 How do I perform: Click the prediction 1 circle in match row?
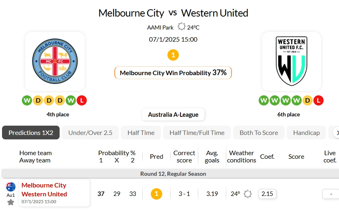(x=156, y=194)
